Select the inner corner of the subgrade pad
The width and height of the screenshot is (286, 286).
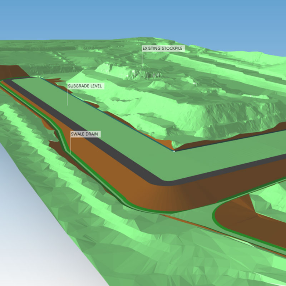(x=173, y=151)
